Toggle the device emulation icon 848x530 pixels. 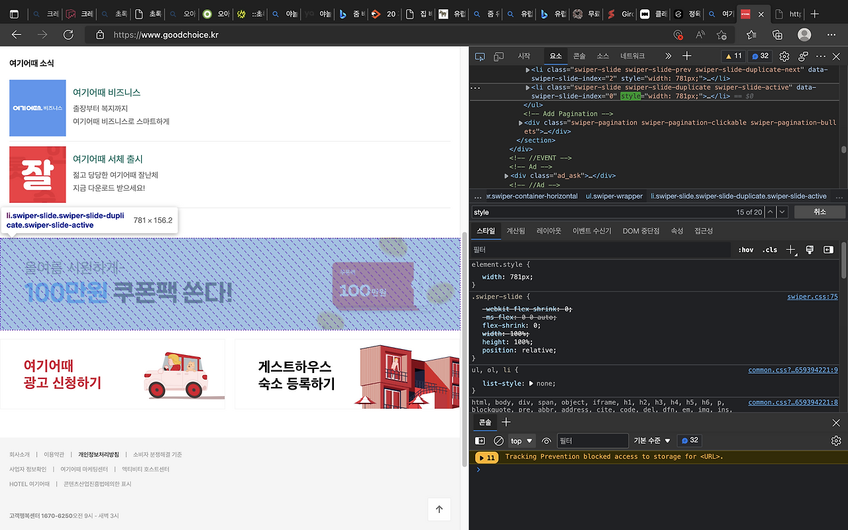498,56
